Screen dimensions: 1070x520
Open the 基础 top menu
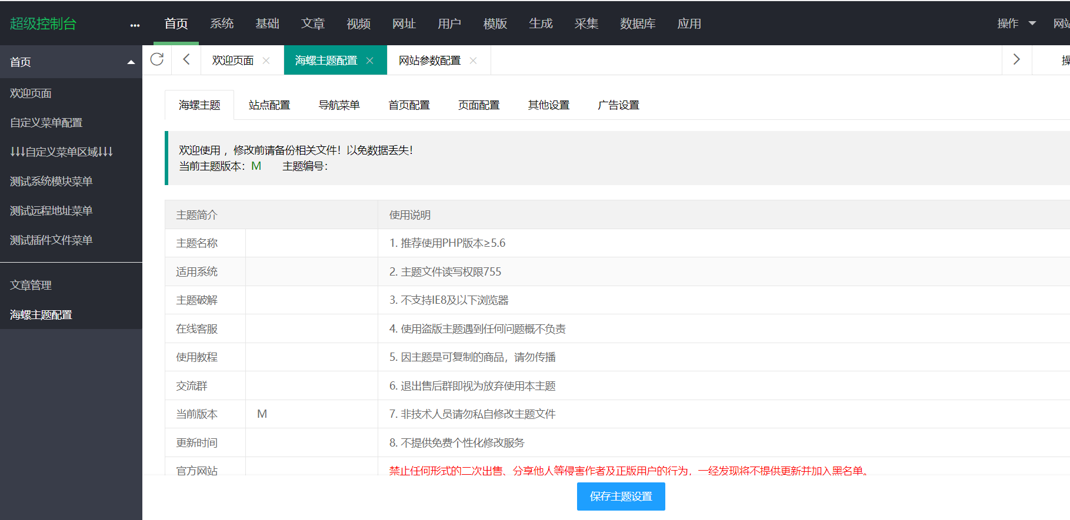pyautogui.click(x=267, y=24)
